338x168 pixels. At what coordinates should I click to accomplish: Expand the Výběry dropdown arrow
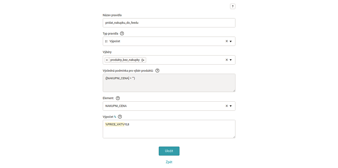231,60
